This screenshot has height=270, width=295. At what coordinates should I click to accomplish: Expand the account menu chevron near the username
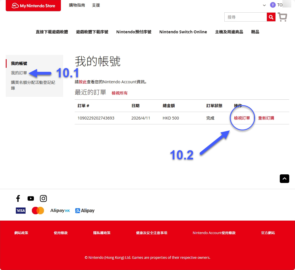tap(264, 5)
